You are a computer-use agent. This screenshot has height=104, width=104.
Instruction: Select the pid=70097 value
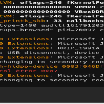pyautogui.click(x=76, y=30)
